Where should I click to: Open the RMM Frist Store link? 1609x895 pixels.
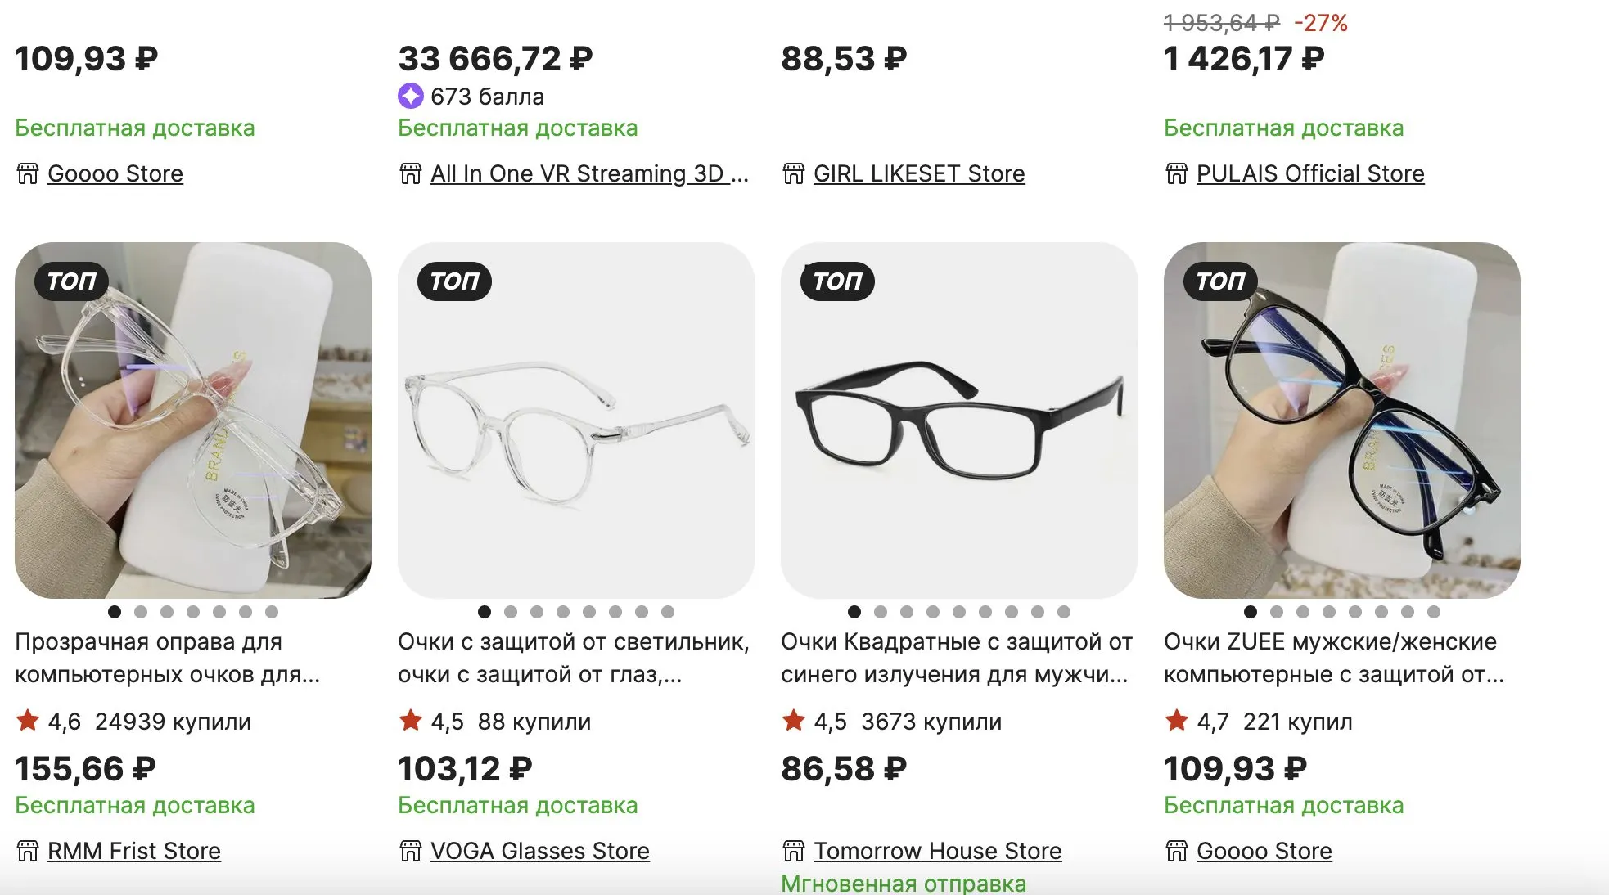click(x=134, y=851)
